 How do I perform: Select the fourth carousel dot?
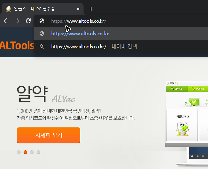click(x=38, y=152)
